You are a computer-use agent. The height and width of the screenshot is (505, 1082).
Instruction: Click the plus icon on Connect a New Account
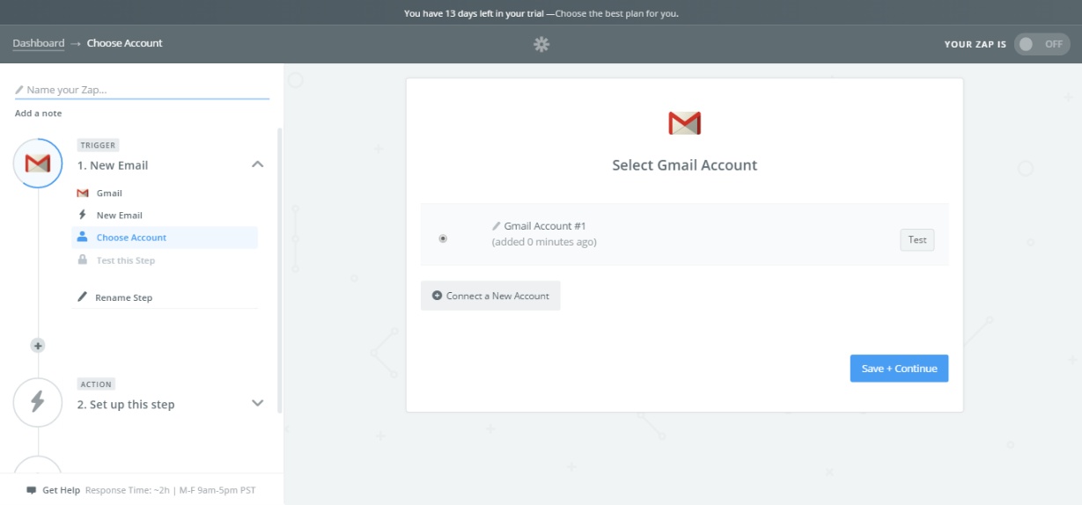438,296
